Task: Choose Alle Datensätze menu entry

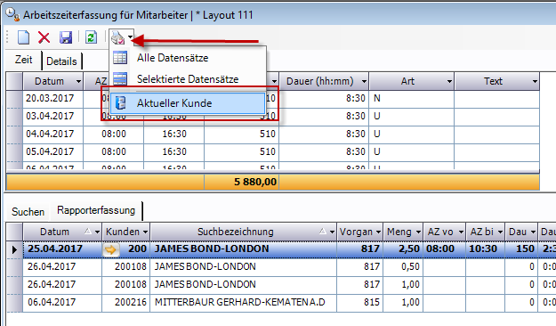Action: [x=188, y=58]
